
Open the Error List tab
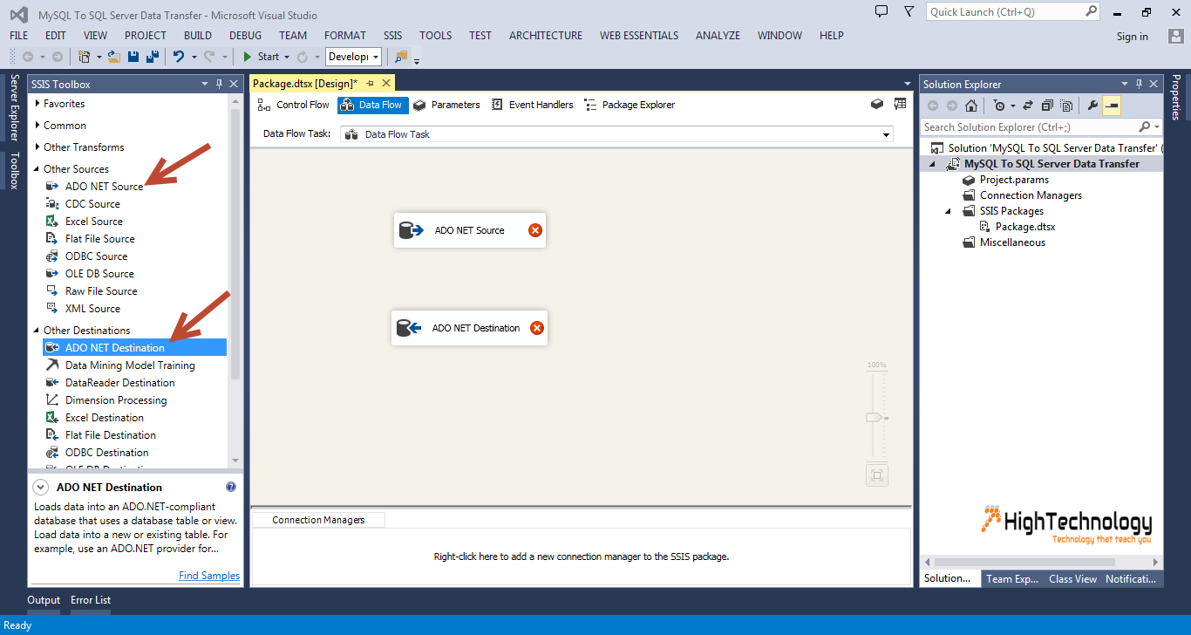91,600
